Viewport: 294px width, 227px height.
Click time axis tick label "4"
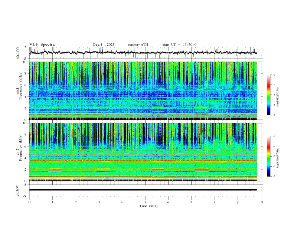(x=122, y=202)
